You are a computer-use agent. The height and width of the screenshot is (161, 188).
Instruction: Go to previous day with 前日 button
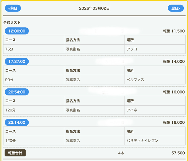[x=13, y=8]
